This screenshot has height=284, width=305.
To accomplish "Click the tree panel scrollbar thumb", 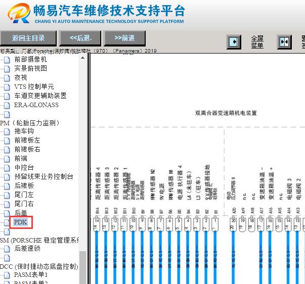I will tap(82, 267).
